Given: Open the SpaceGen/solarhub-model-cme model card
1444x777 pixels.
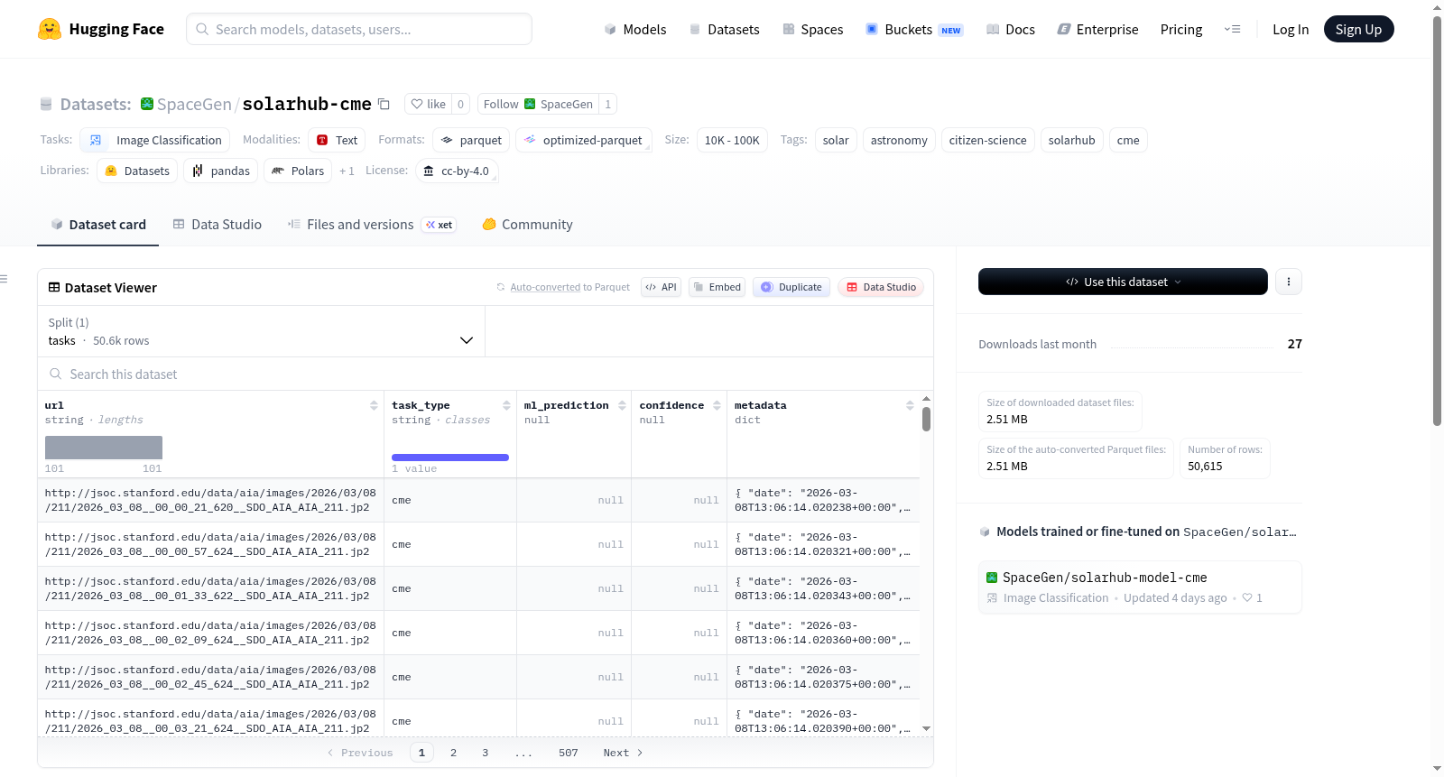Looking at the screenshot, I should tap(1140, 587).
